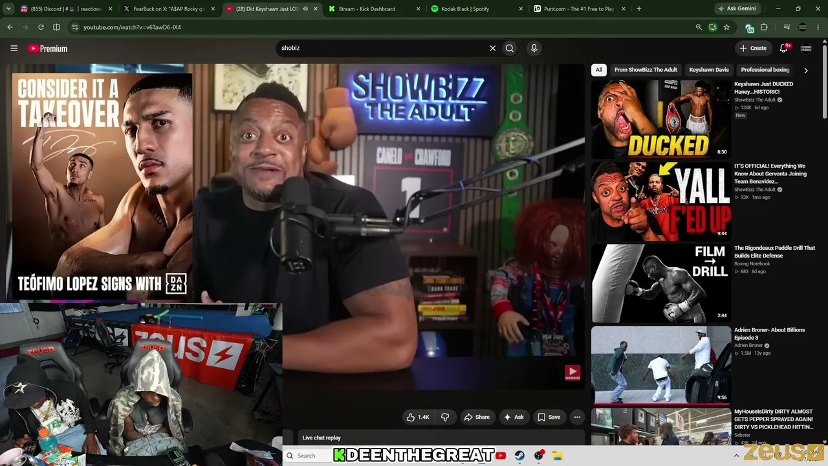Close the Discord tab
Viewport: 828px width, 466px height.
point(110,9)
